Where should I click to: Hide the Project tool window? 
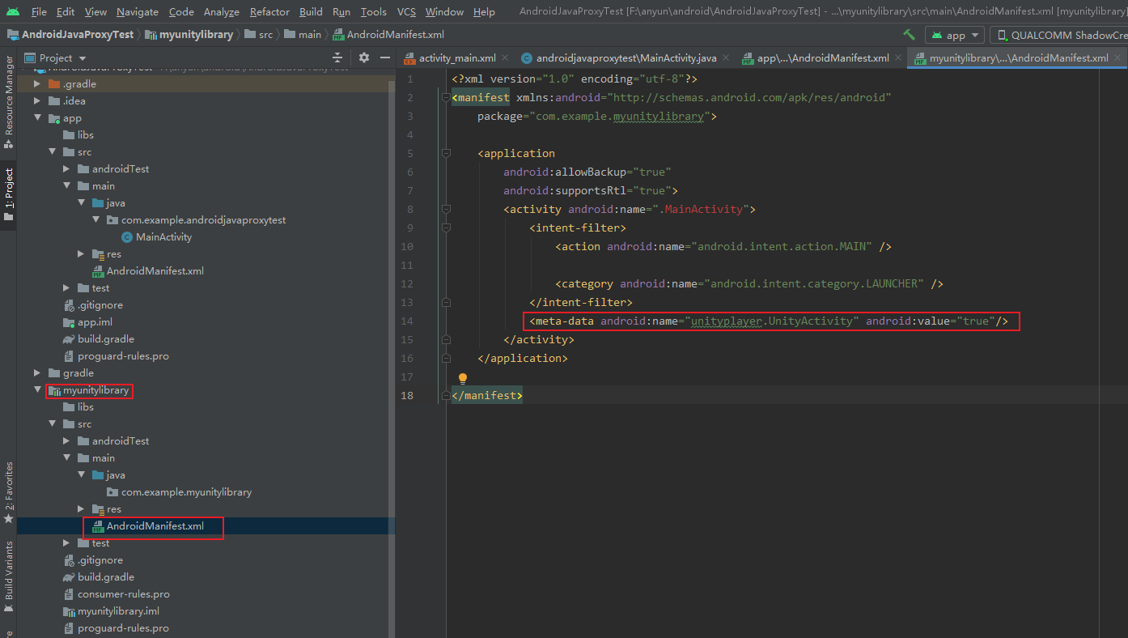tap(384, 57)
